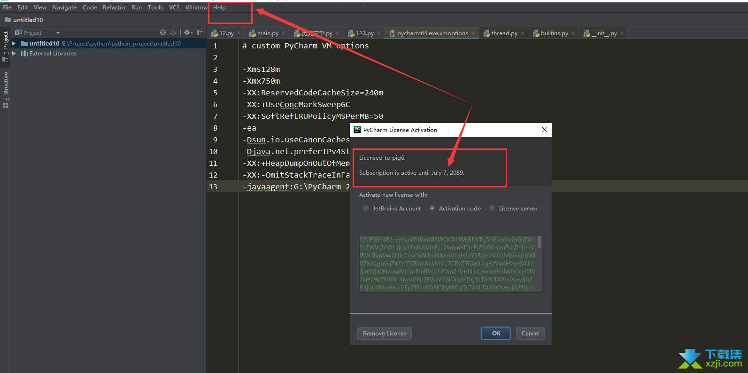Expand the External Libraries tree node

(x=14, y=54)
